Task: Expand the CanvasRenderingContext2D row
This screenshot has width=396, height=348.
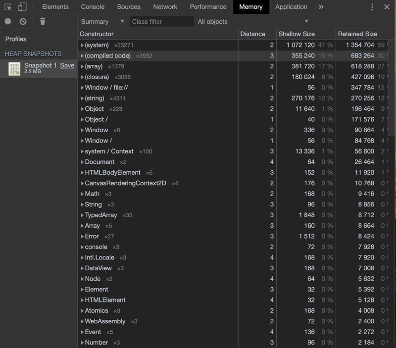Action: [82, 183]
